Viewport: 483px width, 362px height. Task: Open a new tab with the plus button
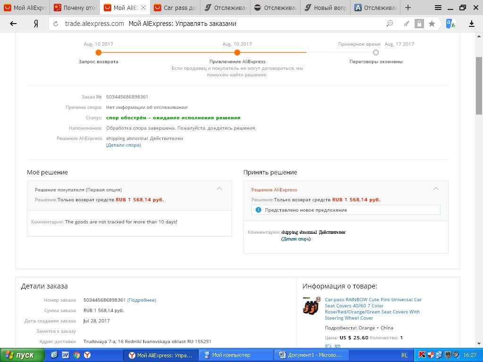pyautogui.click(x=408, y=8)
